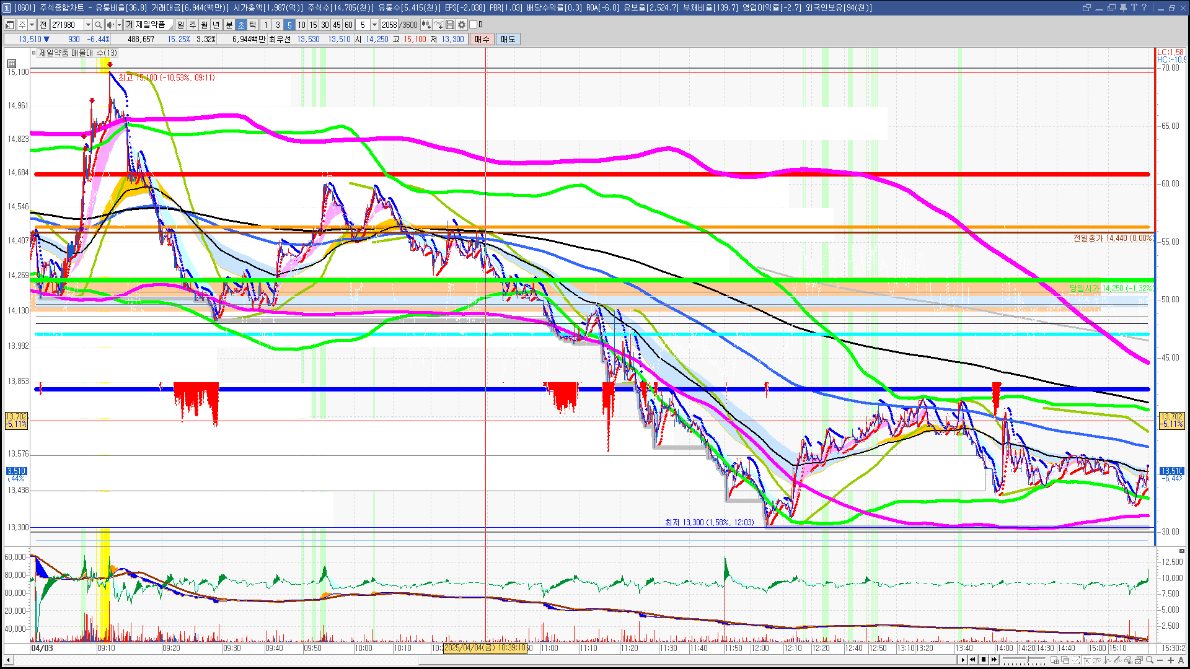
Task: Select the 10 minute interval tab
Action: [x=301, y=25]
